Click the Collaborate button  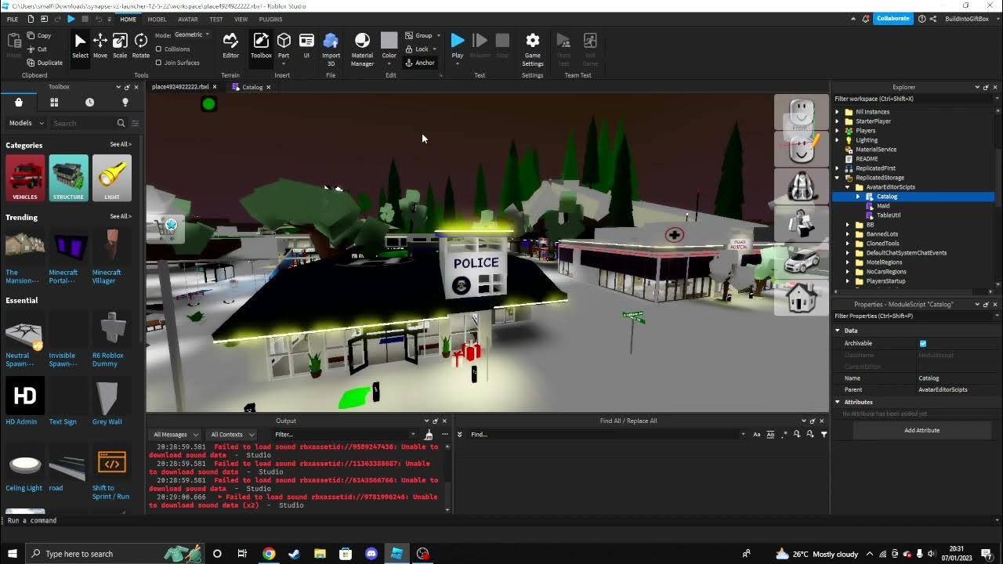[x=893, y=18]
